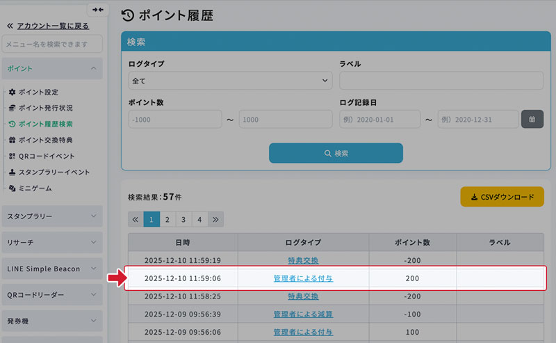
Task: Click the menu name search box
Action: click(x=52, y=45)
